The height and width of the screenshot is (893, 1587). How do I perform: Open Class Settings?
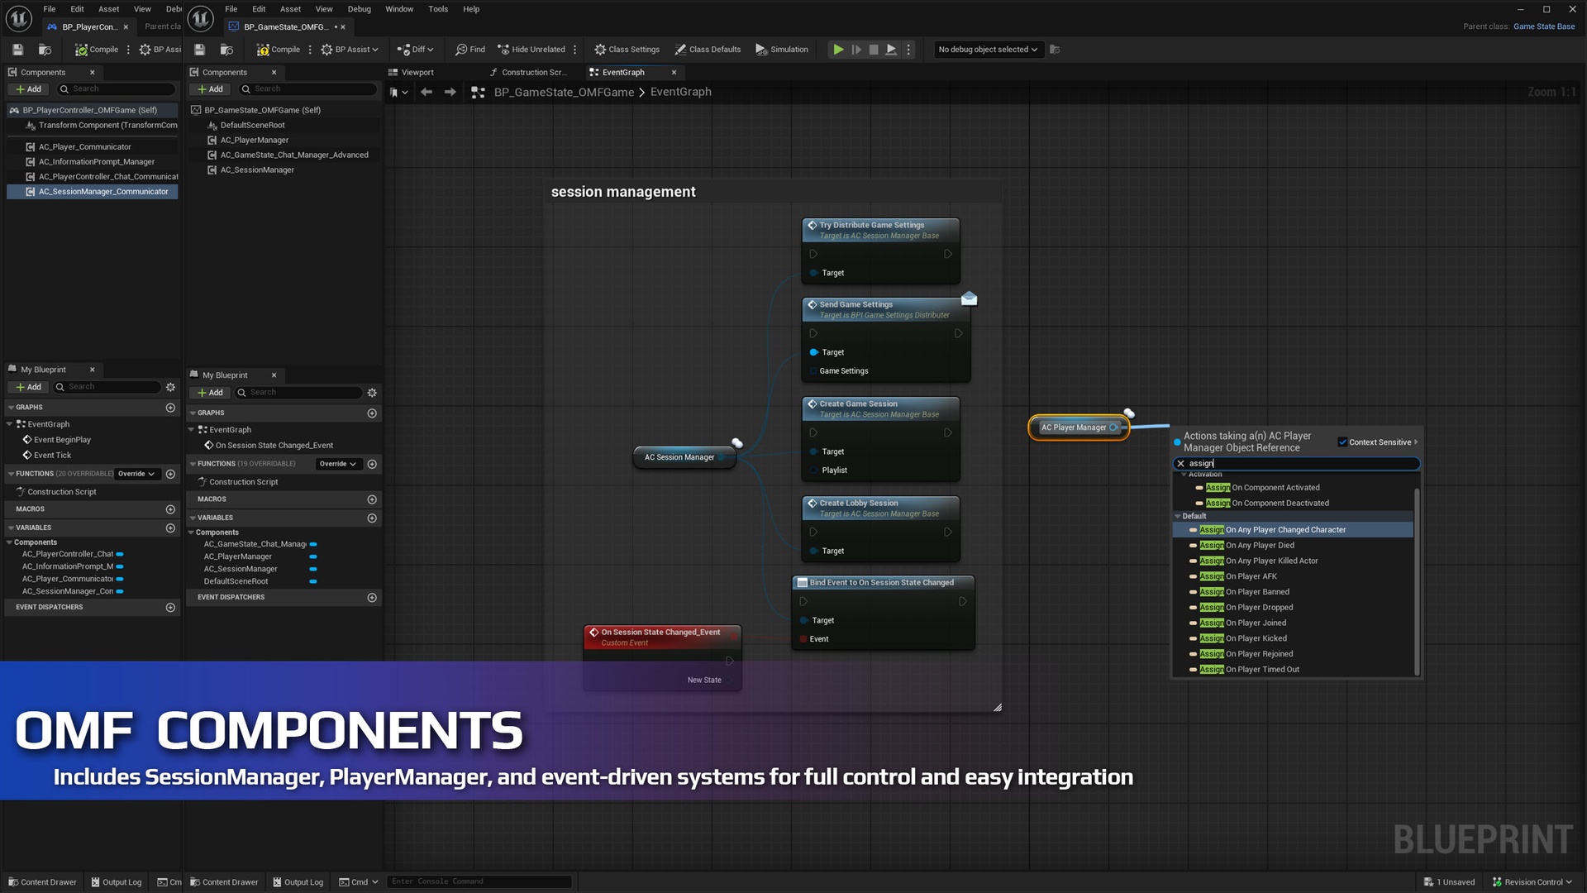click(x=627, y=50)
